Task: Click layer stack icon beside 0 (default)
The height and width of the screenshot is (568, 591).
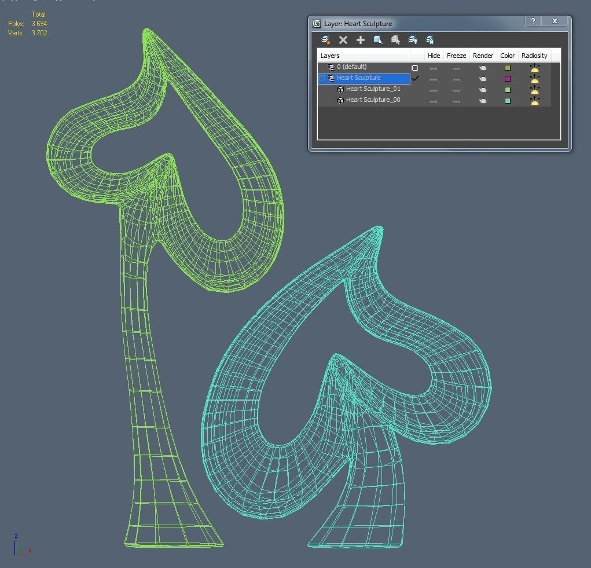Action: pyautogui.click(x=331, y=68)
